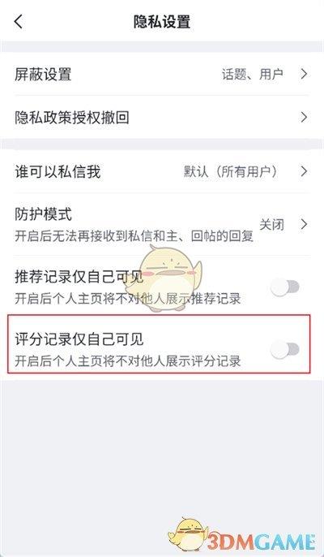Screen dimensions: 324x557
Task: Open chevron next to 屏蔽设置
Action: click(x=304, y=74)
